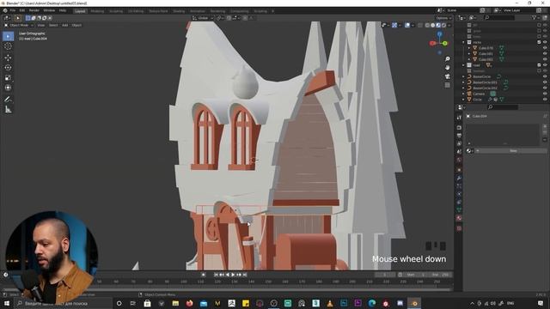Select the Measure ruler tool

(8, 110)
